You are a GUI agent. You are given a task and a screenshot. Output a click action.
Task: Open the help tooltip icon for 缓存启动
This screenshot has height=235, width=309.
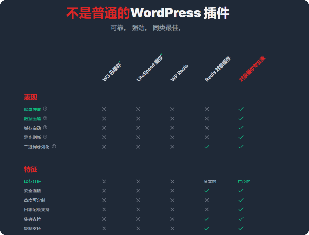pos(45,128)
